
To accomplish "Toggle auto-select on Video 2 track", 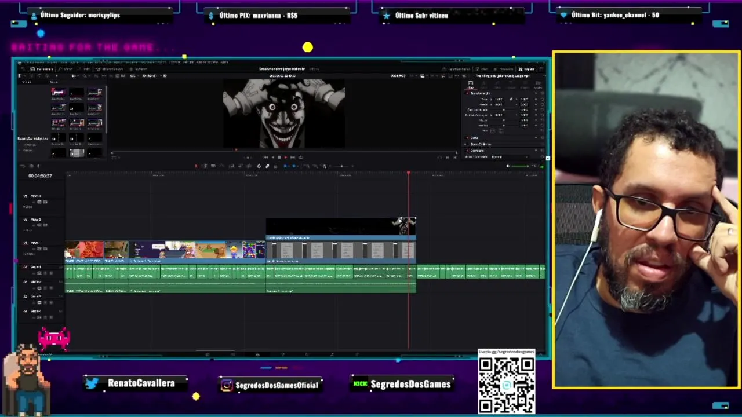I will click(x=39, y=225).
